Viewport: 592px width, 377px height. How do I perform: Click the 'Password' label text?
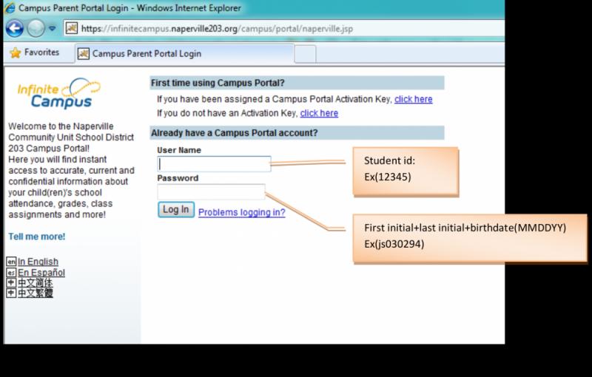pos(178,178)
